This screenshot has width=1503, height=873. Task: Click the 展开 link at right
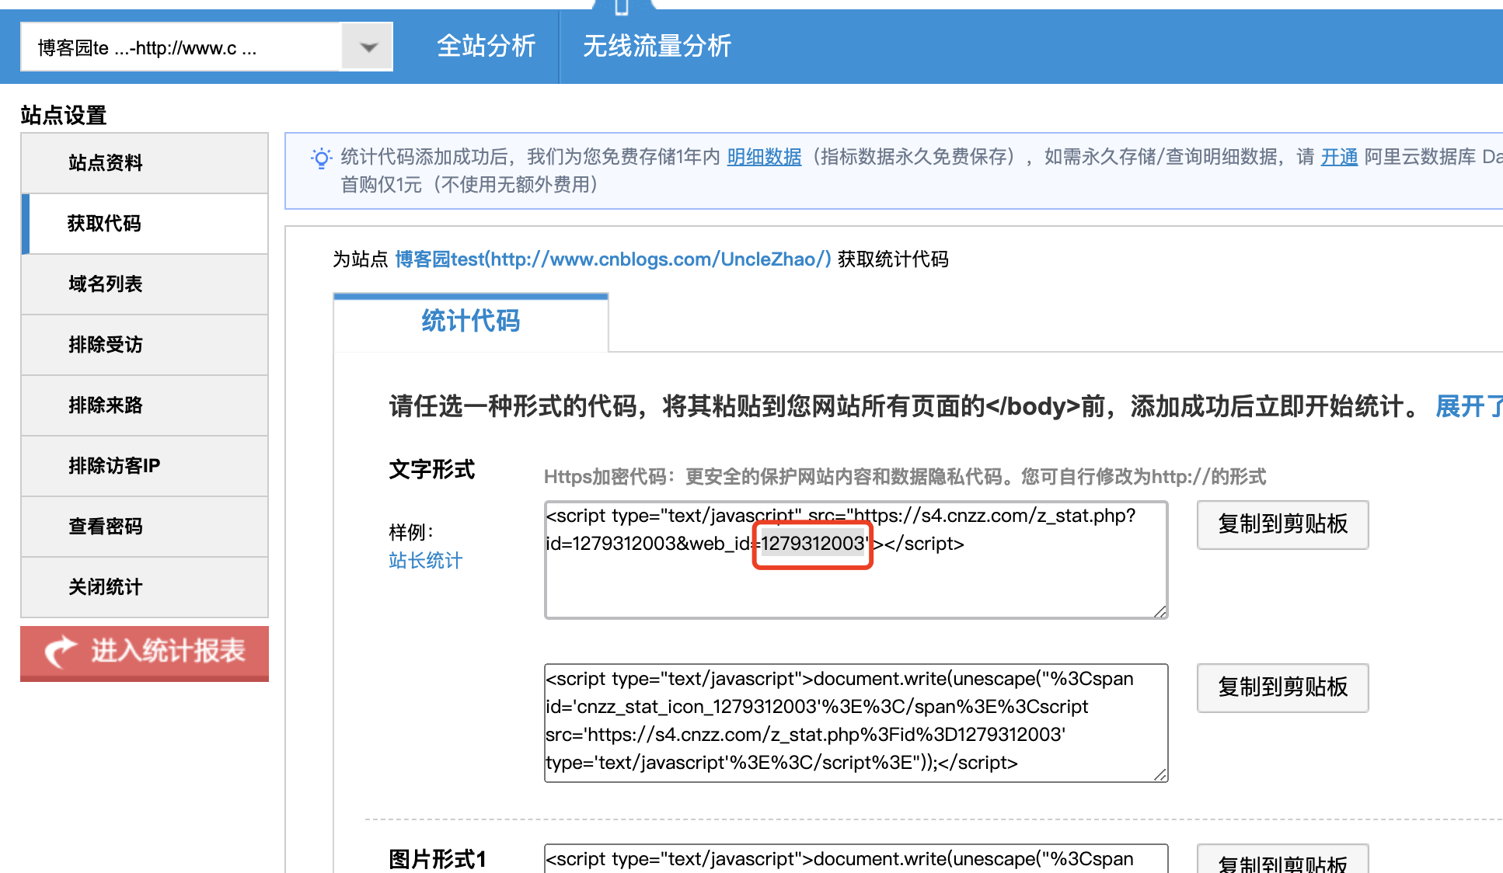(1469, 406)
